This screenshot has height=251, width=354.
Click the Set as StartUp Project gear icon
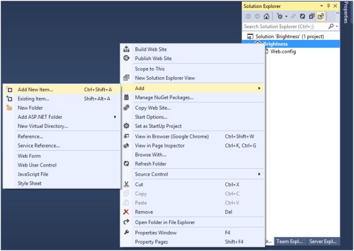tap(126, 125)
